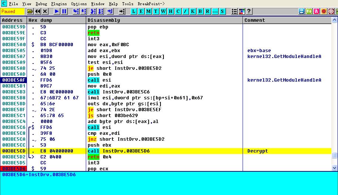Pause execution with the blue pause icon
Image resolution: width=338 pixels, height=195 pixels.
[x=64, y=11]
